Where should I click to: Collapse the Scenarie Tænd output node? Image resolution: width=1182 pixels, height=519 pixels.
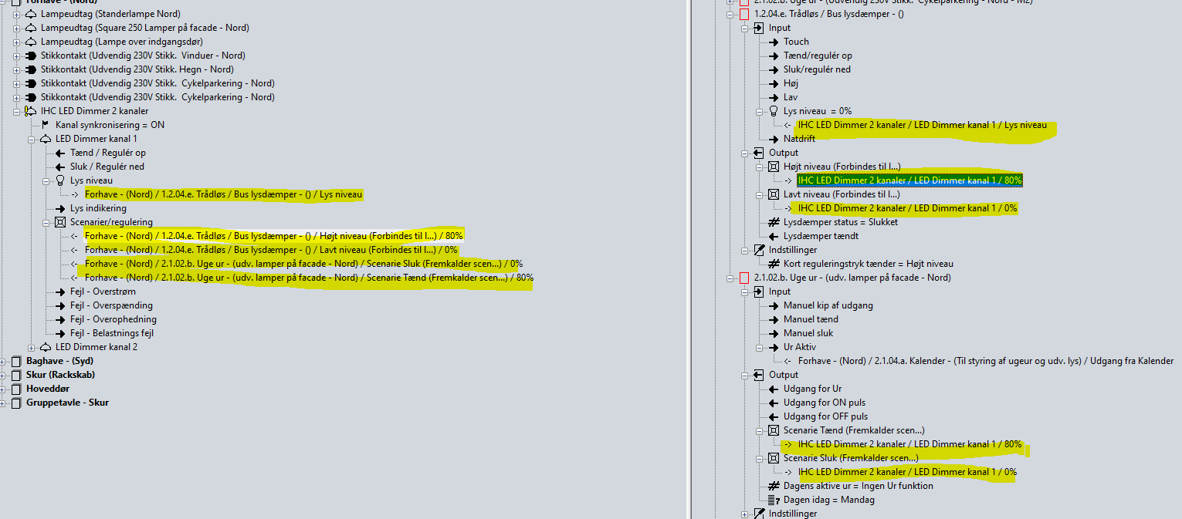click(760, 430)
